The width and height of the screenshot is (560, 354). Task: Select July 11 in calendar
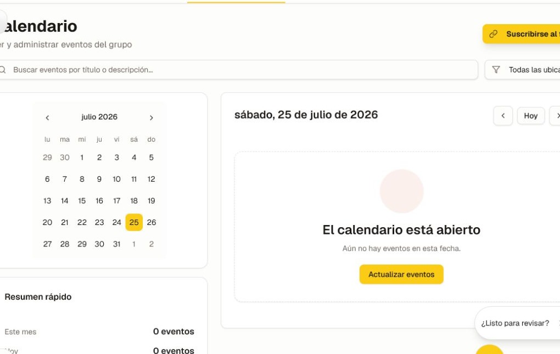(134, 179)
